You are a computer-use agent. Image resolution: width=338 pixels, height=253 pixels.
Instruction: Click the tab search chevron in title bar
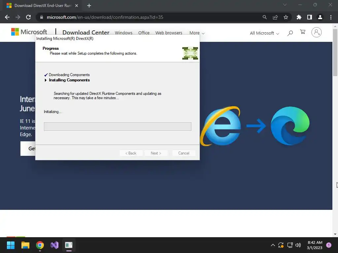click(285, 5)
